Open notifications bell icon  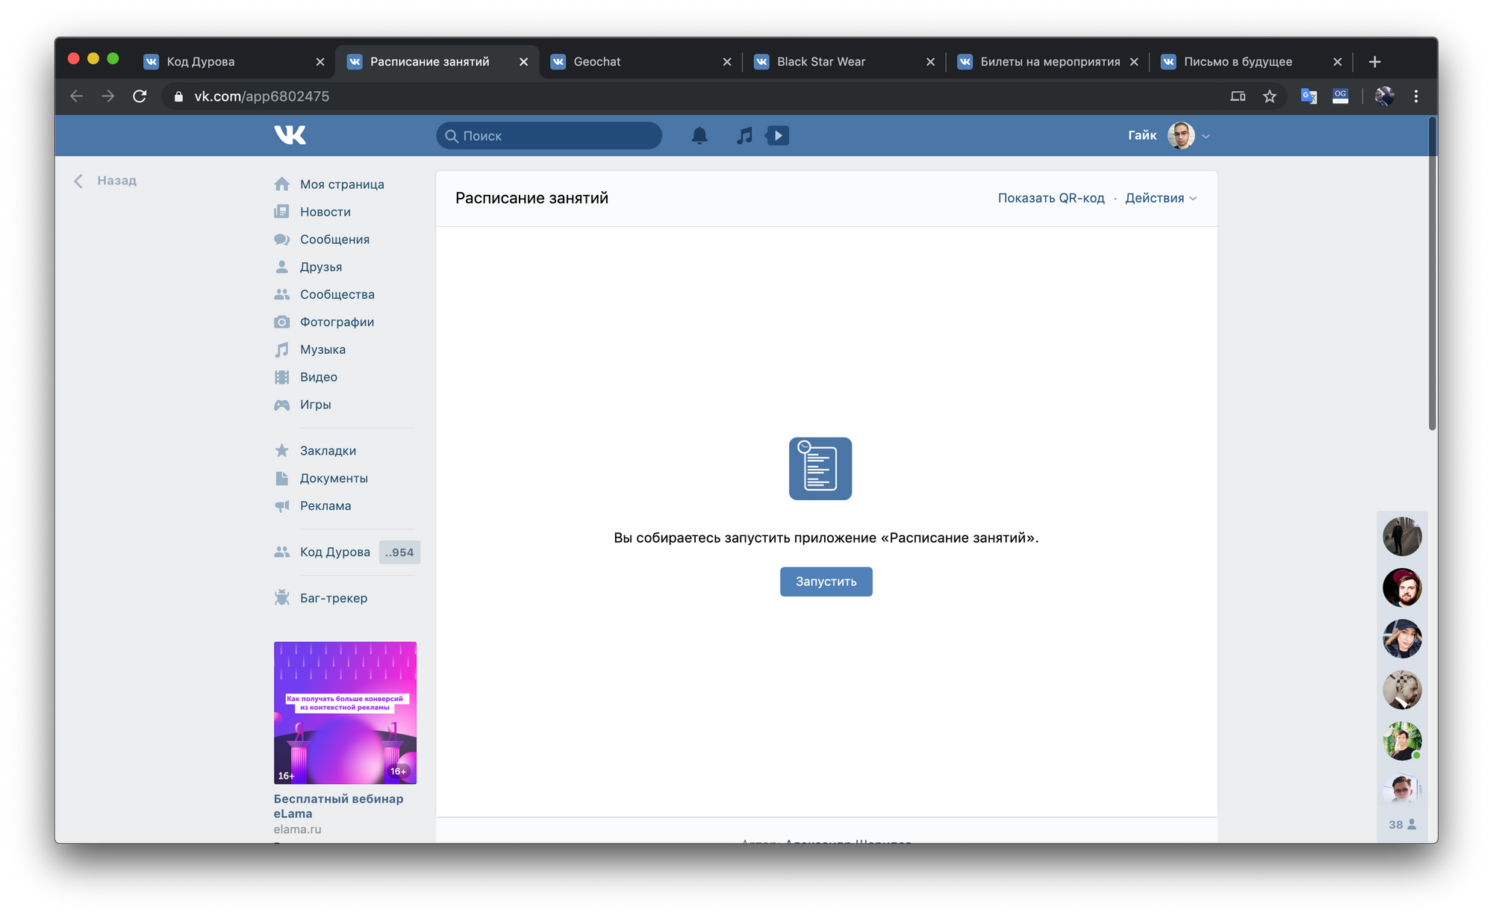[699, 136]
